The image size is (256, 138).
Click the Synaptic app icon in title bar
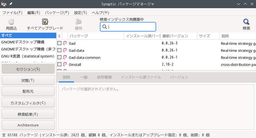coord(4,4)
